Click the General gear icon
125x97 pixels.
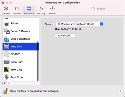coord(6,8)
